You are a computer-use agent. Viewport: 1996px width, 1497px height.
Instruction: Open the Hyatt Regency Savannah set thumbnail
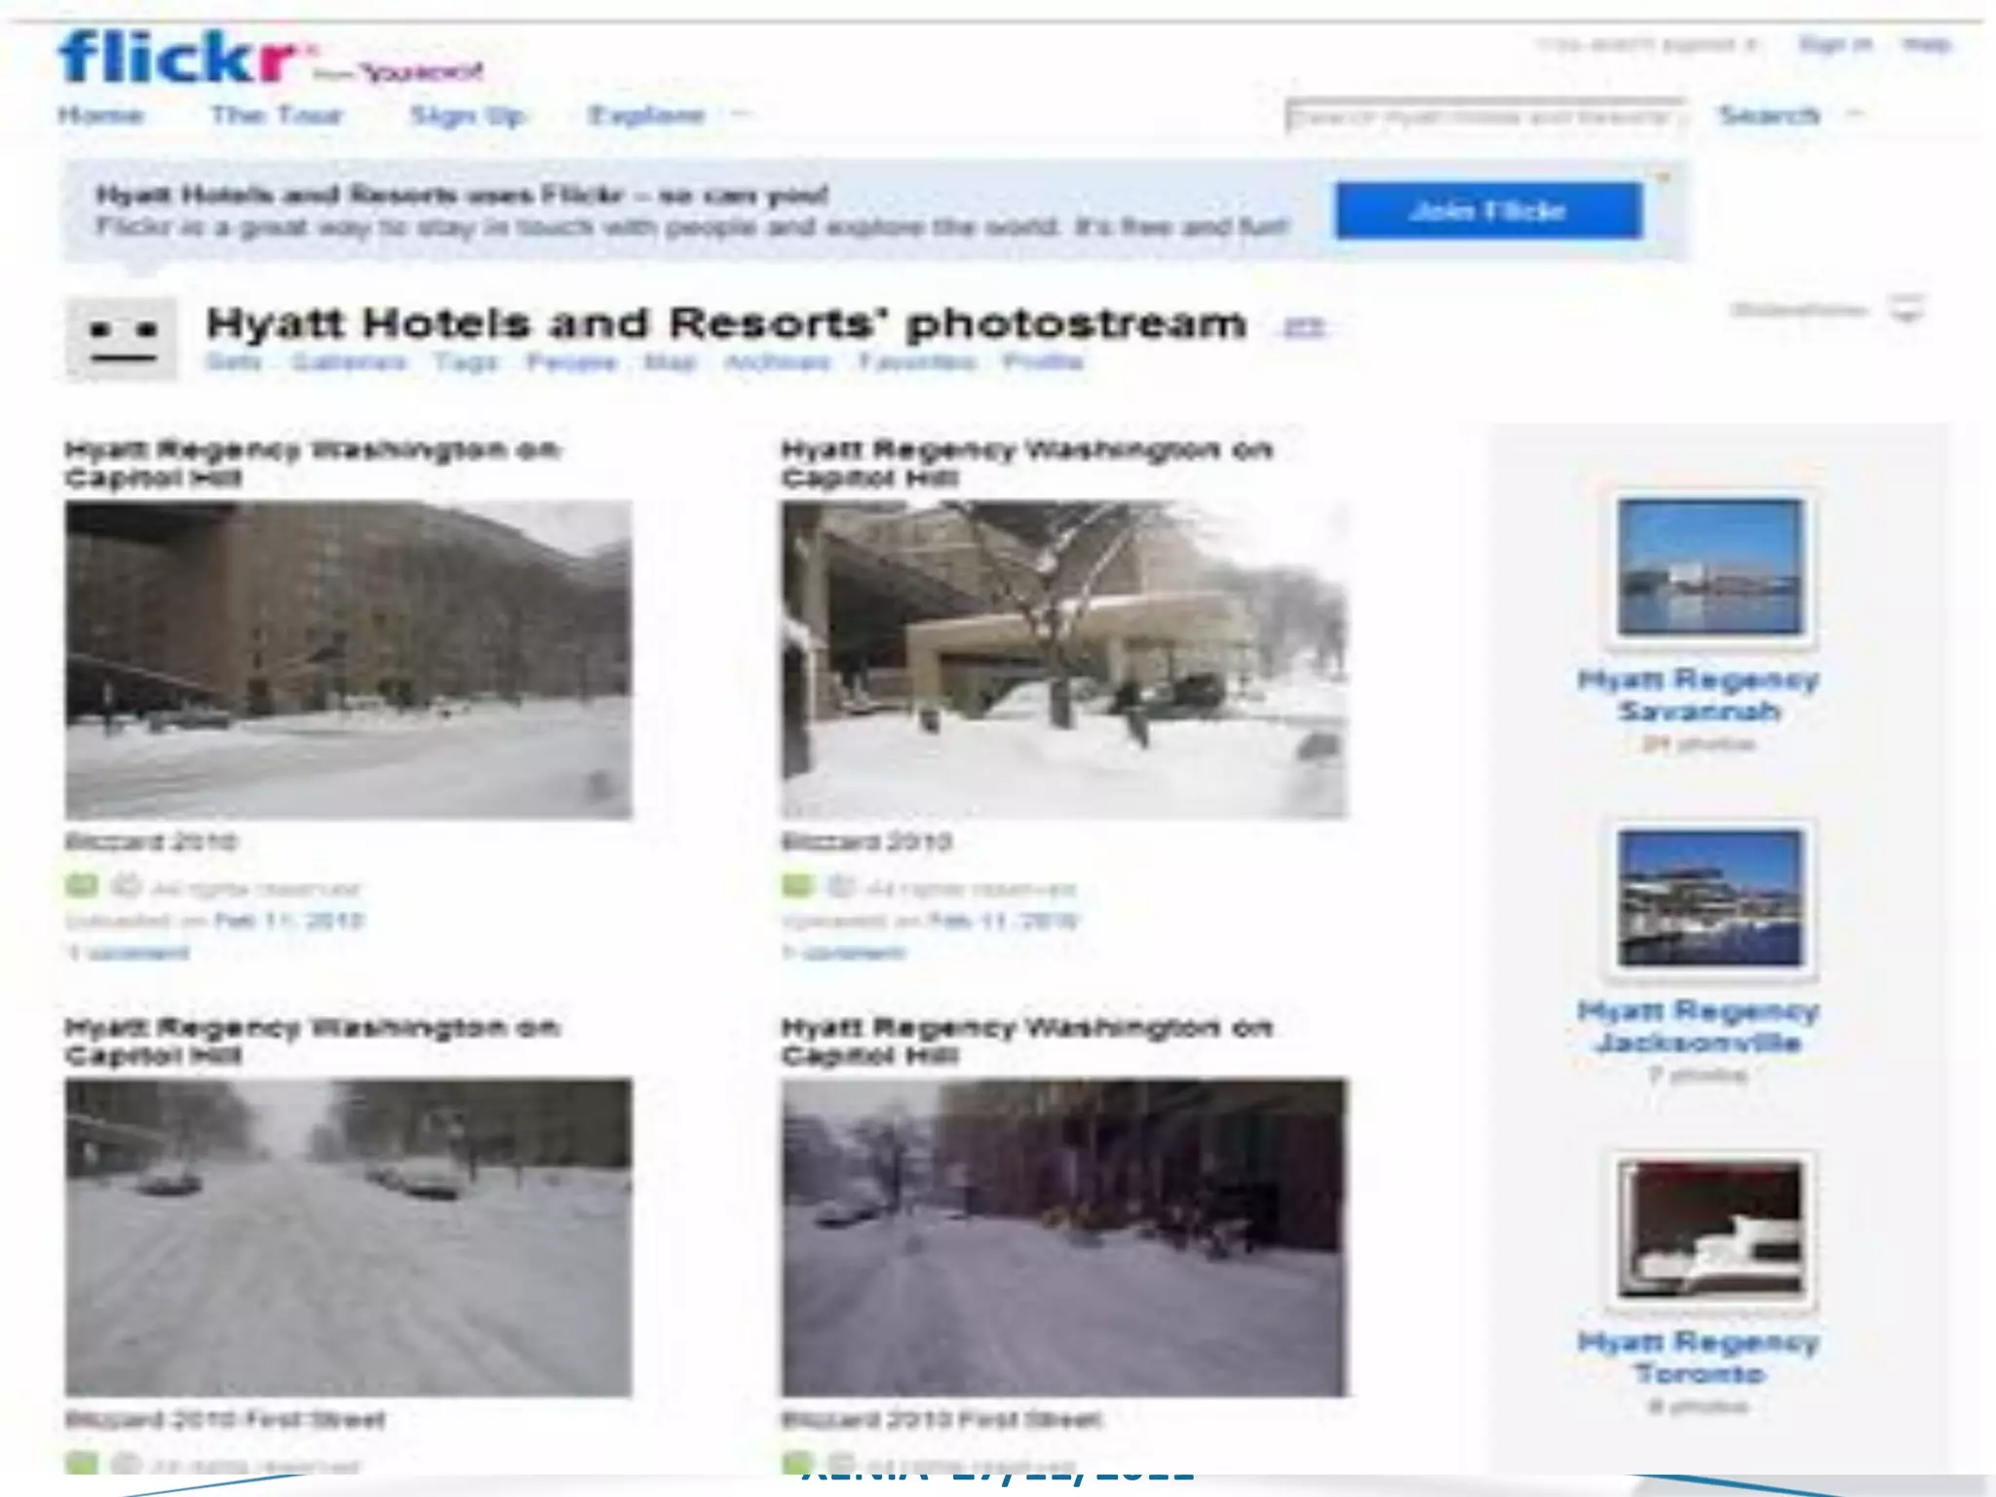coord(1710,566)
